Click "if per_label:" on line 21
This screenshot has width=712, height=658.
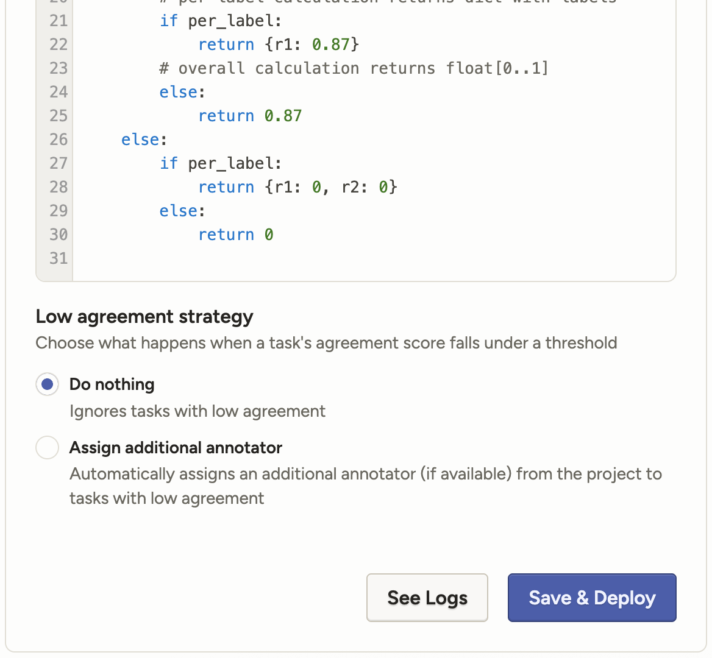pos(221,21)
